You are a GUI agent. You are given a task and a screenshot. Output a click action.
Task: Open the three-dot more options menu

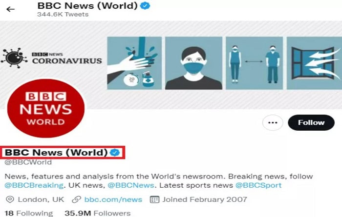(x=273, y=122)
